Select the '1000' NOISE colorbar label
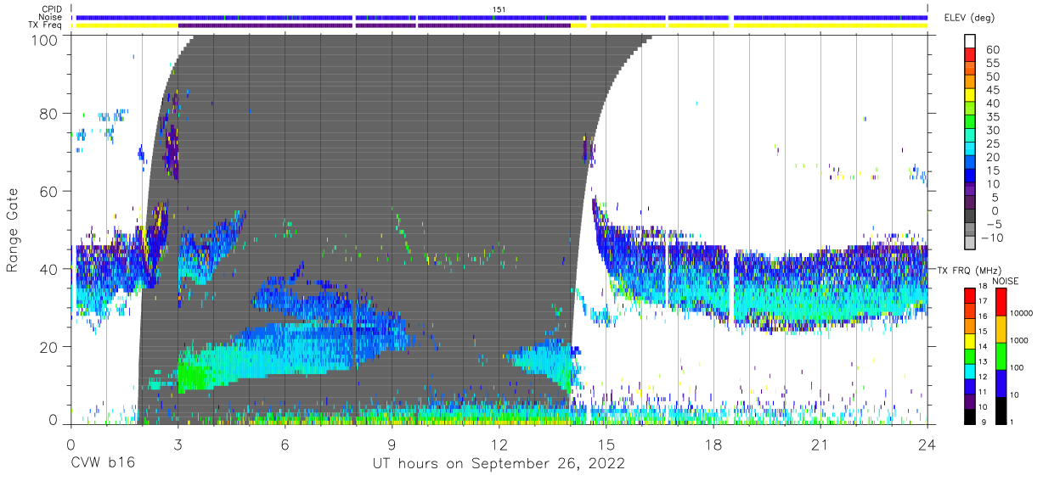This screenshot has height=481, width=1043. pyautogui.click(x=1018, y=340)
